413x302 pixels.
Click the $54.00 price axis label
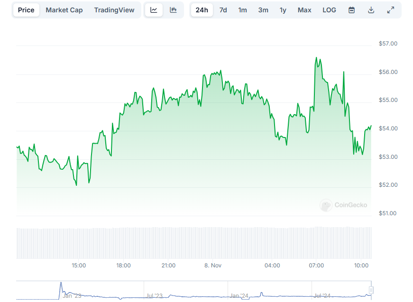tap(388, 128)
